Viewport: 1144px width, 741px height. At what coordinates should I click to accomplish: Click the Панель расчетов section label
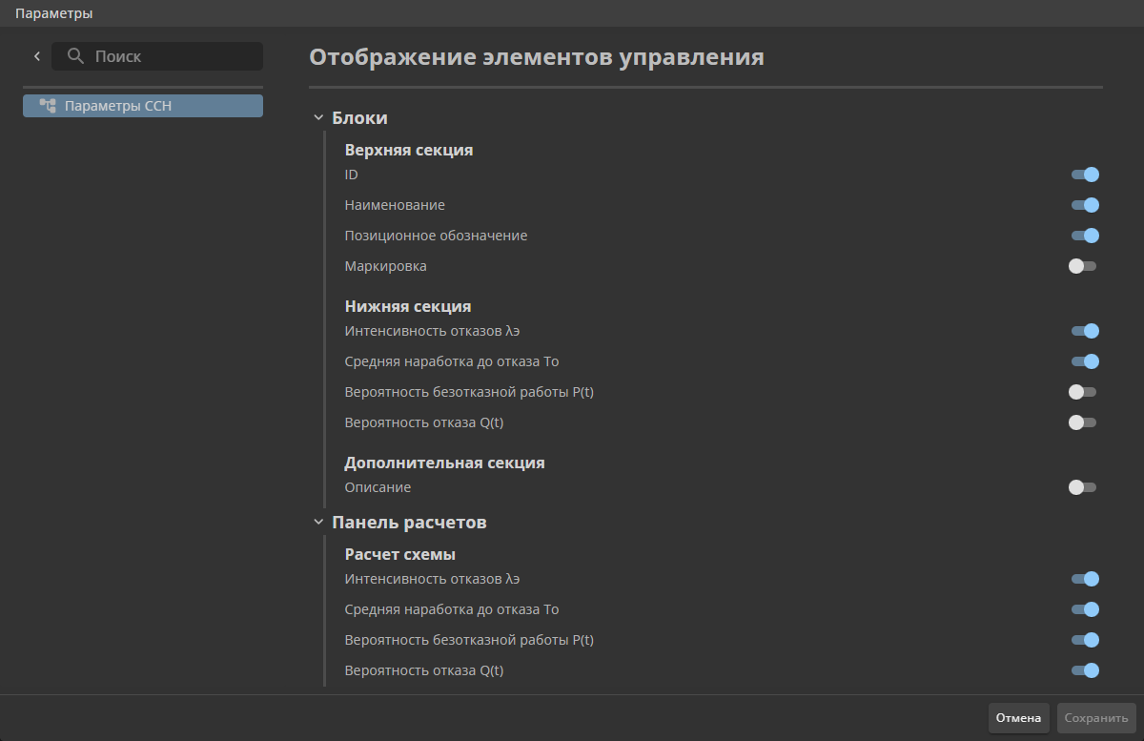point(409,523)
